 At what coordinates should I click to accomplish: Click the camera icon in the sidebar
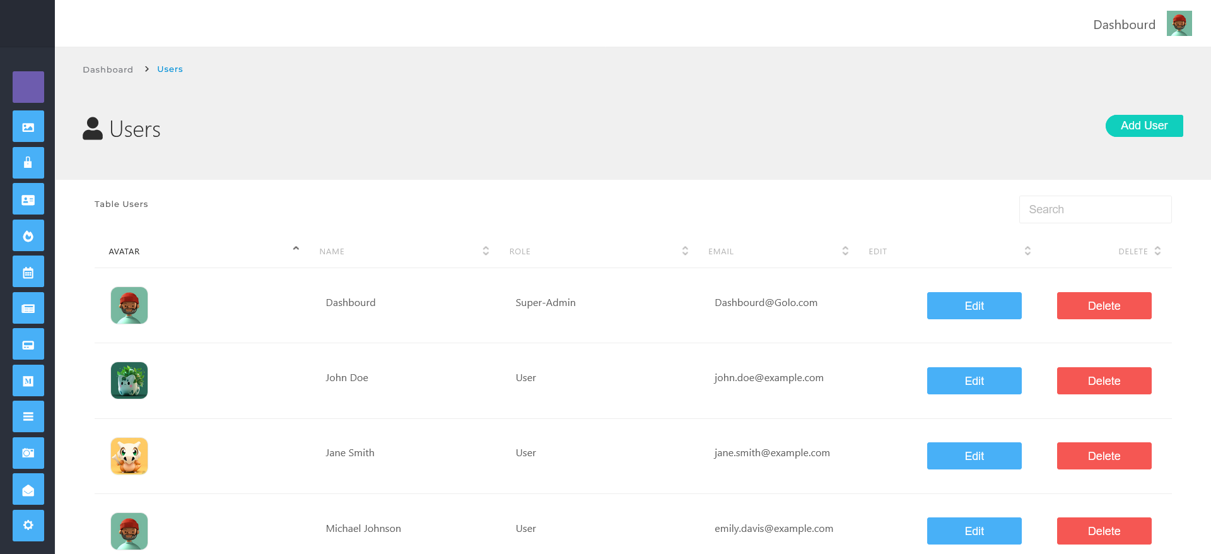(x=28, y=453)
